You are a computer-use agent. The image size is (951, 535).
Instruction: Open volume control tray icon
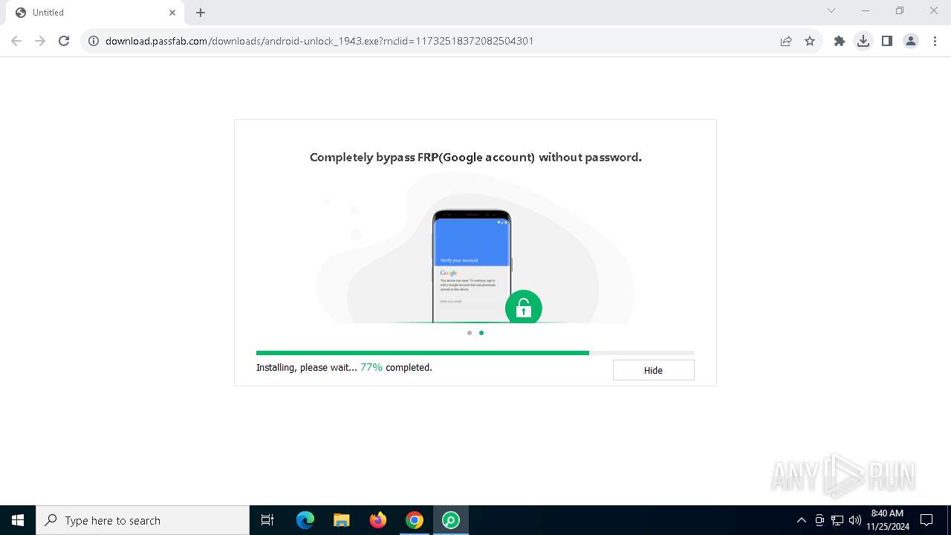[x=855, y=520]
